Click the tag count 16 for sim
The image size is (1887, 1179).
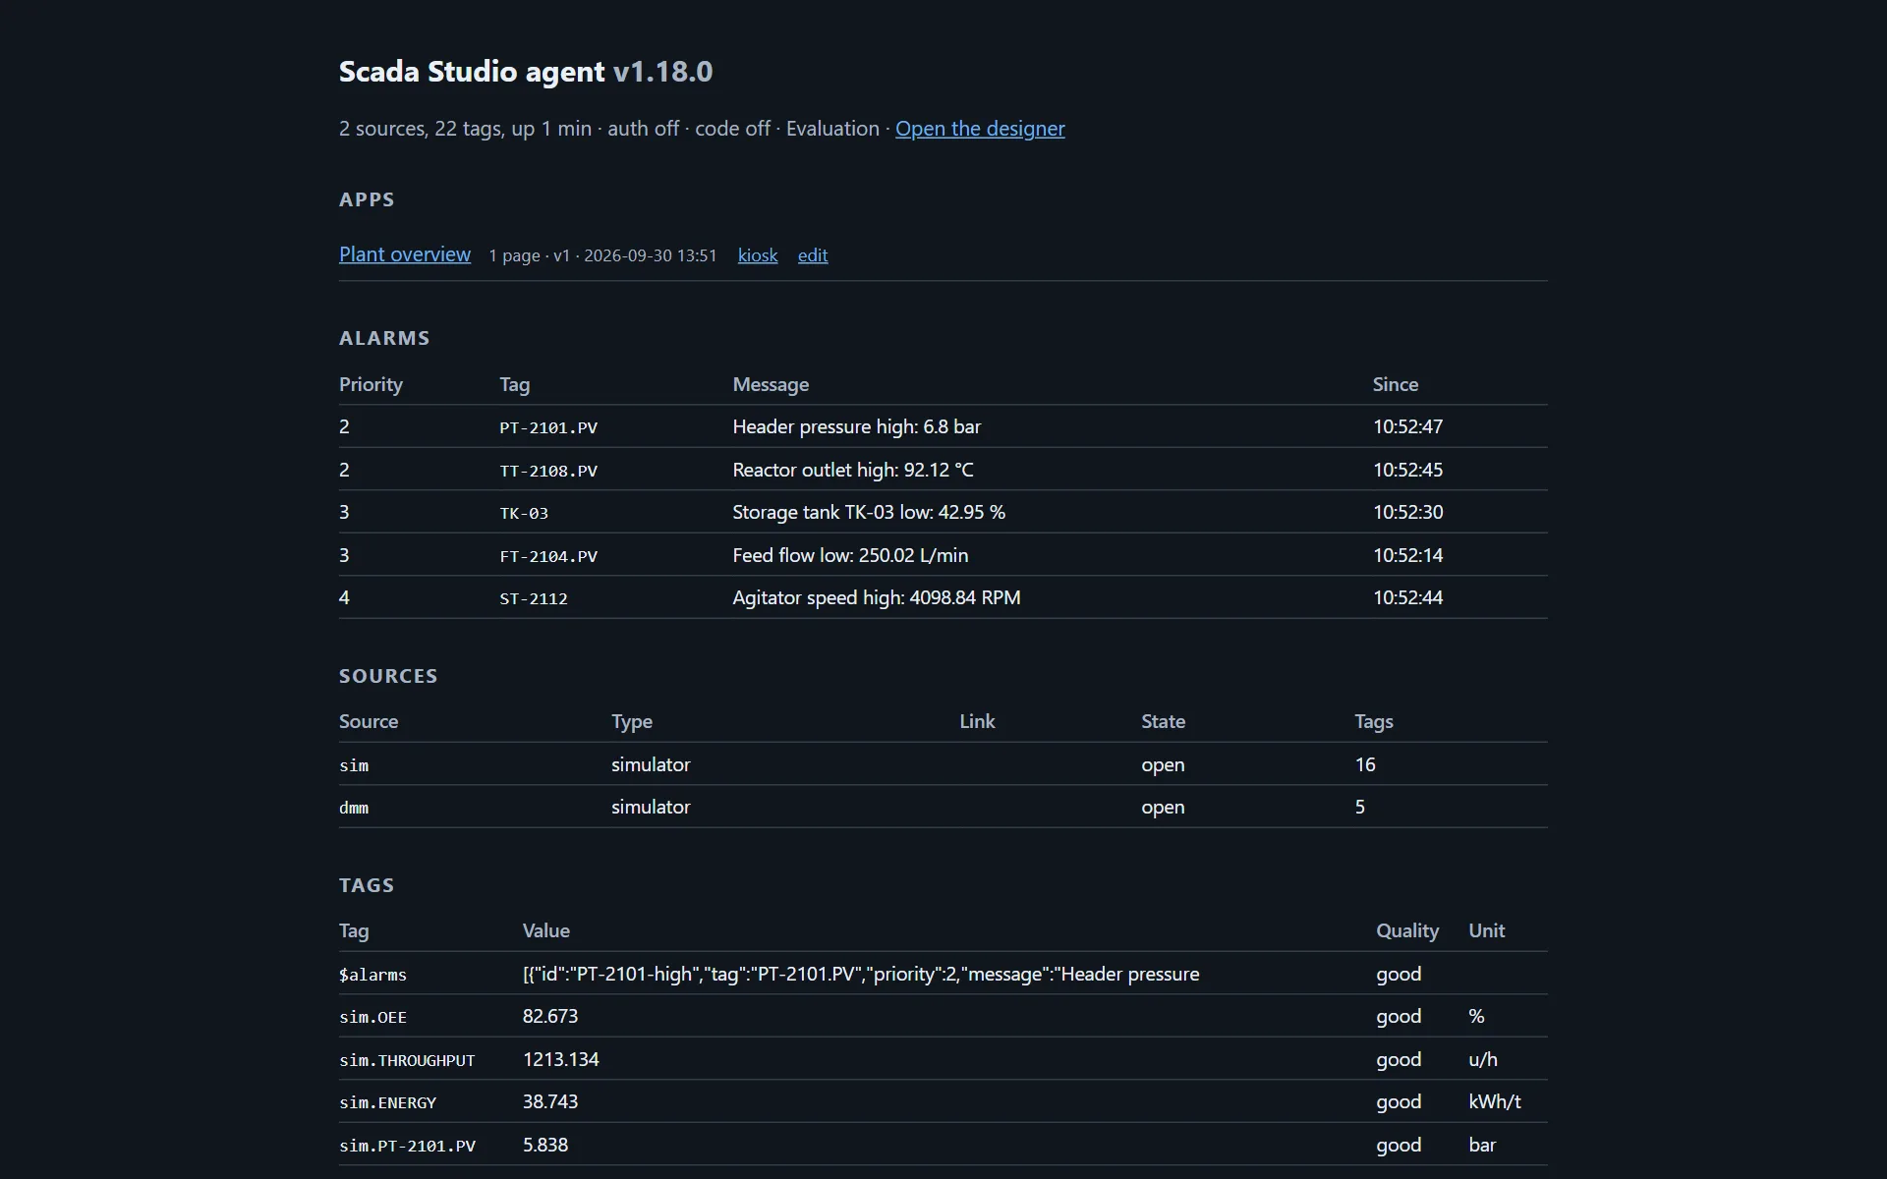[1365, 764]
